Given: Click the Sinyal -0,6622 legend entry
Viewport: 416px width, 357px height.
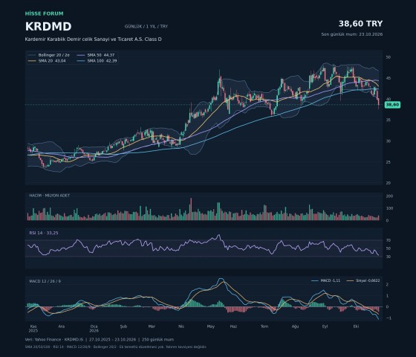Looking at the screenshot, I should click(363, 280).
